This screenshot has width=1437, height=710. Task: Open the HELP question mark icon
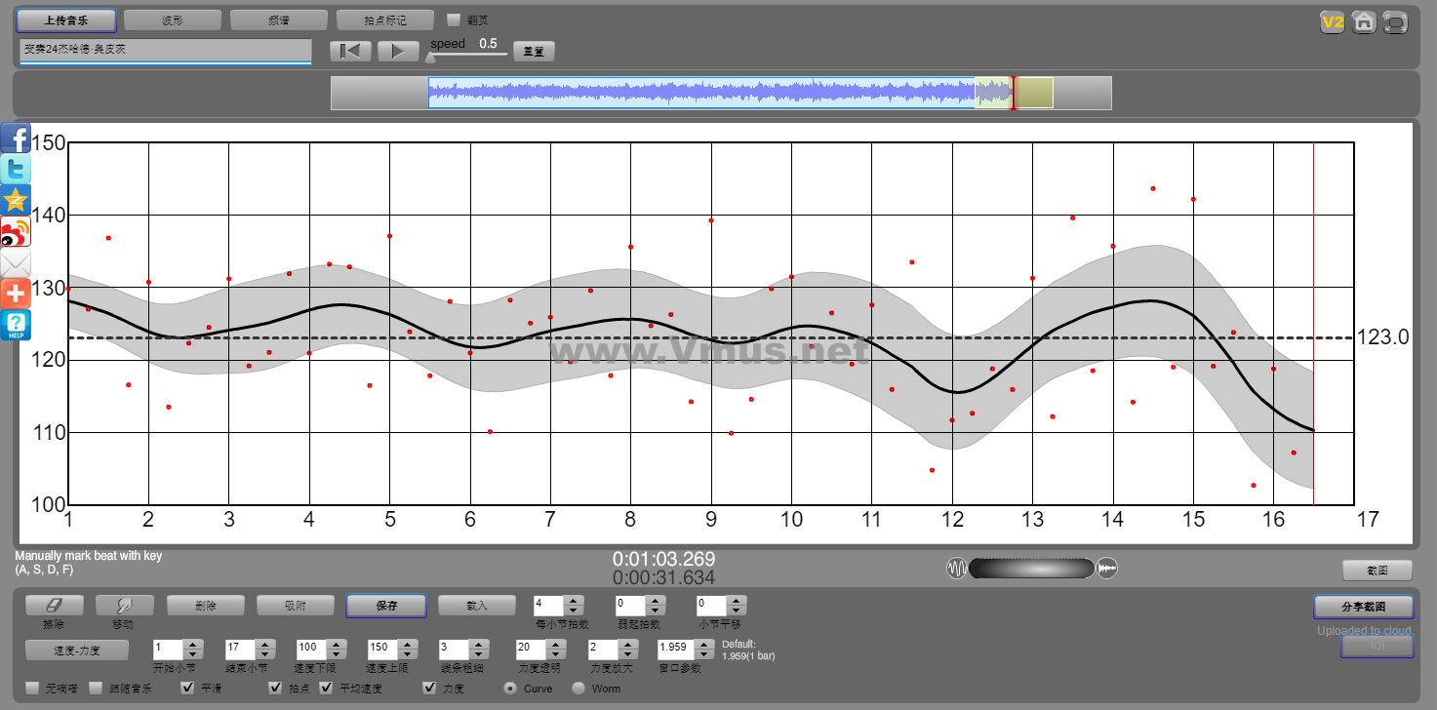[x=16, y=325]
